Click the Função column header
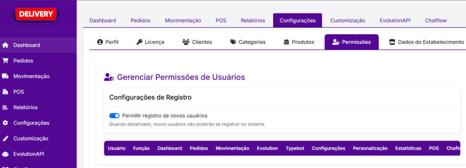 point(142,148)
